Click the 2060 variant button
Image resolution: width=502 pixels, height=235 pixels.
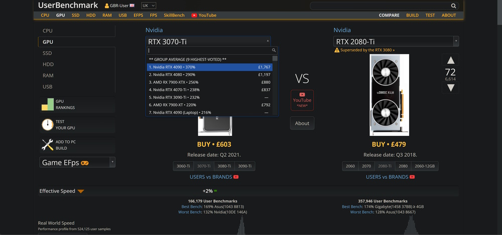click(350, 166)
